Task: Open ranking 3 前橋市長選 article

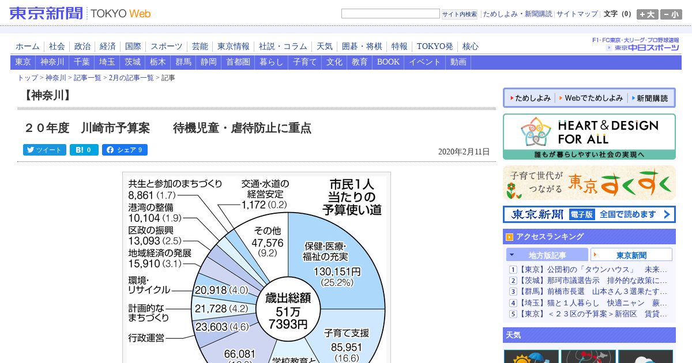Action: coord(593,292)
